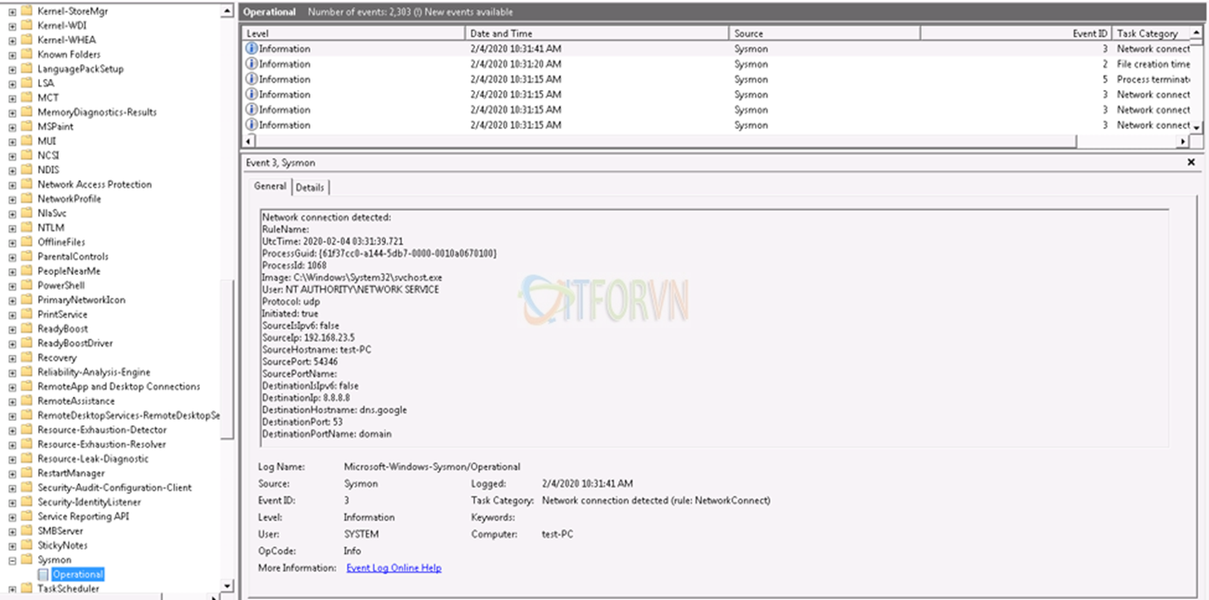Switch to the Details tab
The width and height of the screenshot is (1209, 600).
point(310,188)
